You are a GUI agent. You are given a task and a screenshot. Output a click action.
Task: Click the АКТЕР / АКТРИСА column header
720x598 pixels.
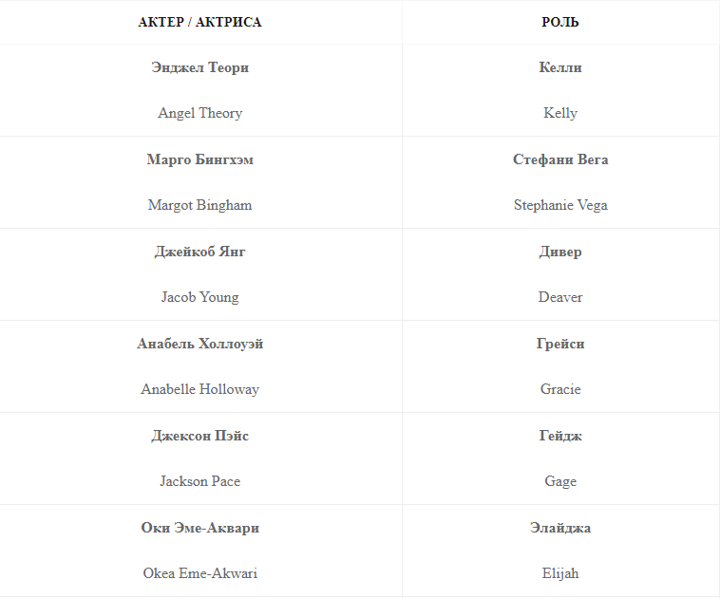[x=199, y=22]
